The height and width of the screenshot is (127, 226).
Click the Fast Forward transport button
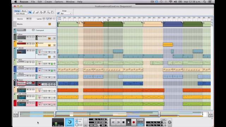118,122
